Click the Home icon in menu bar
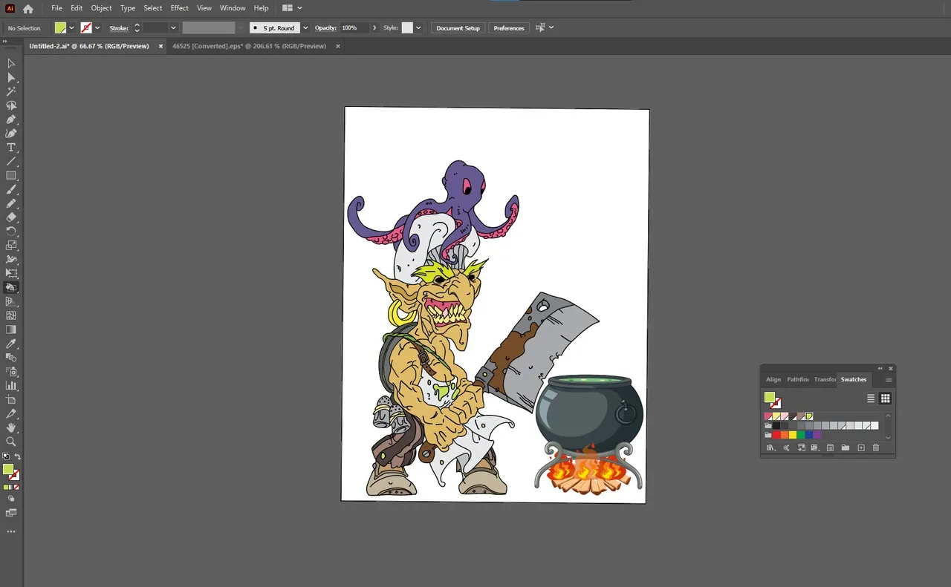This screenshot has width=951, height=587. pos(28,8)
